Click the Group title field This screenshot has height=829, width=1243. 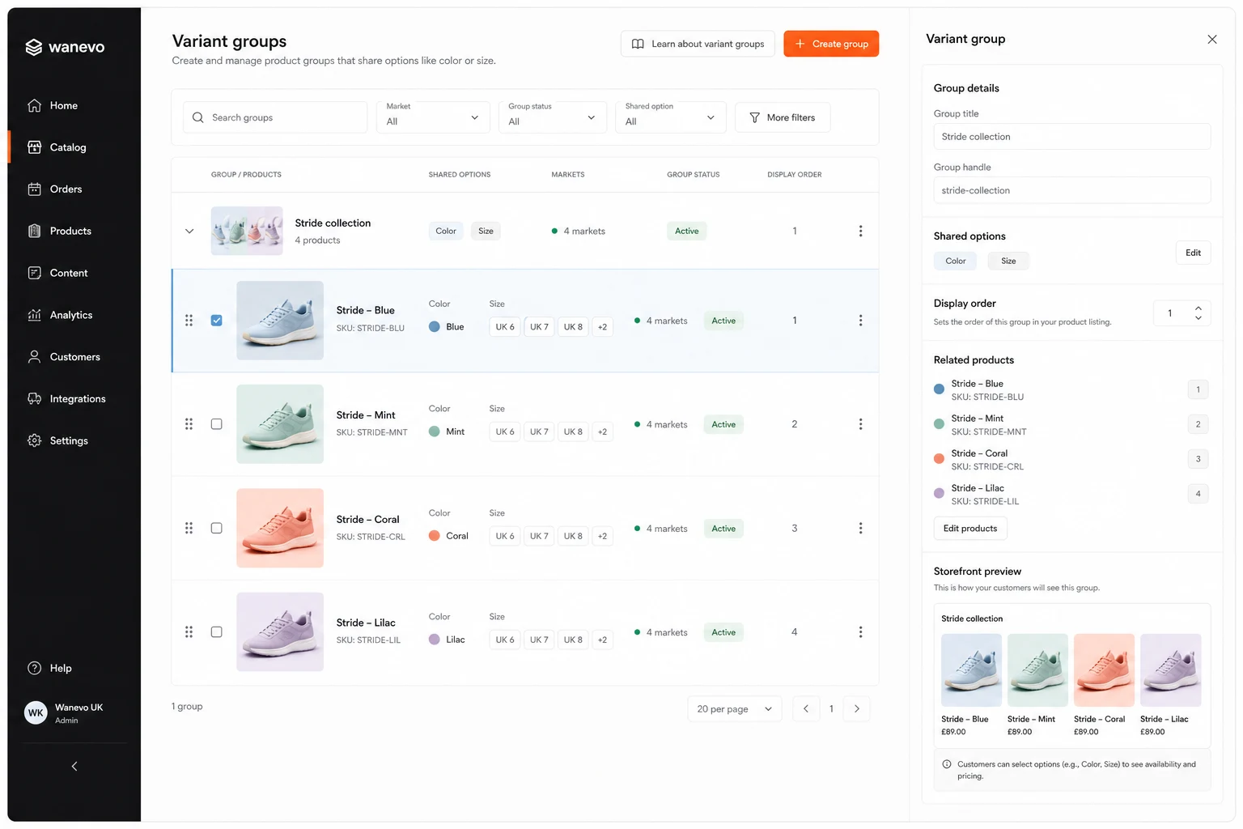(1071, 137)
